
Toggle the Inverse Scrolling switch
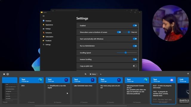click(135, 59)
